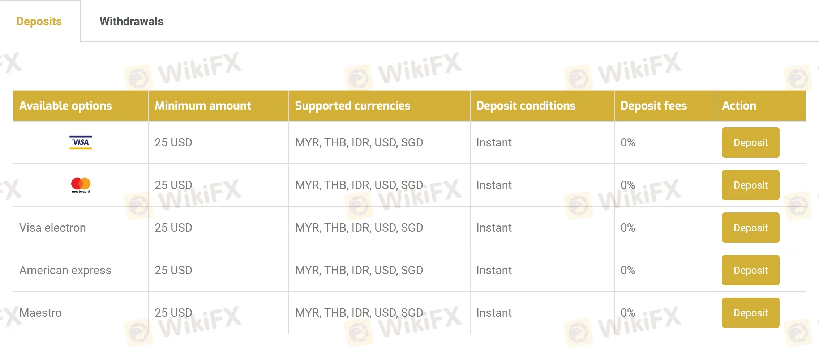The height and width of the screenshot is (360, 819).
Task: Click Deposit button in Mastercard row
Action: click(x=751, y=185)
